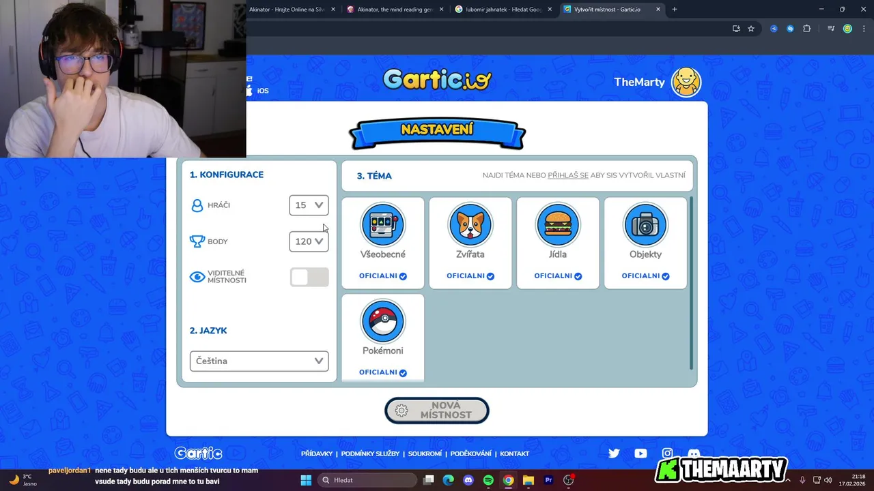Switch to Akinator mind reading tab
The height and width of the screenshot is (491, 874).
tap(395, 10)
